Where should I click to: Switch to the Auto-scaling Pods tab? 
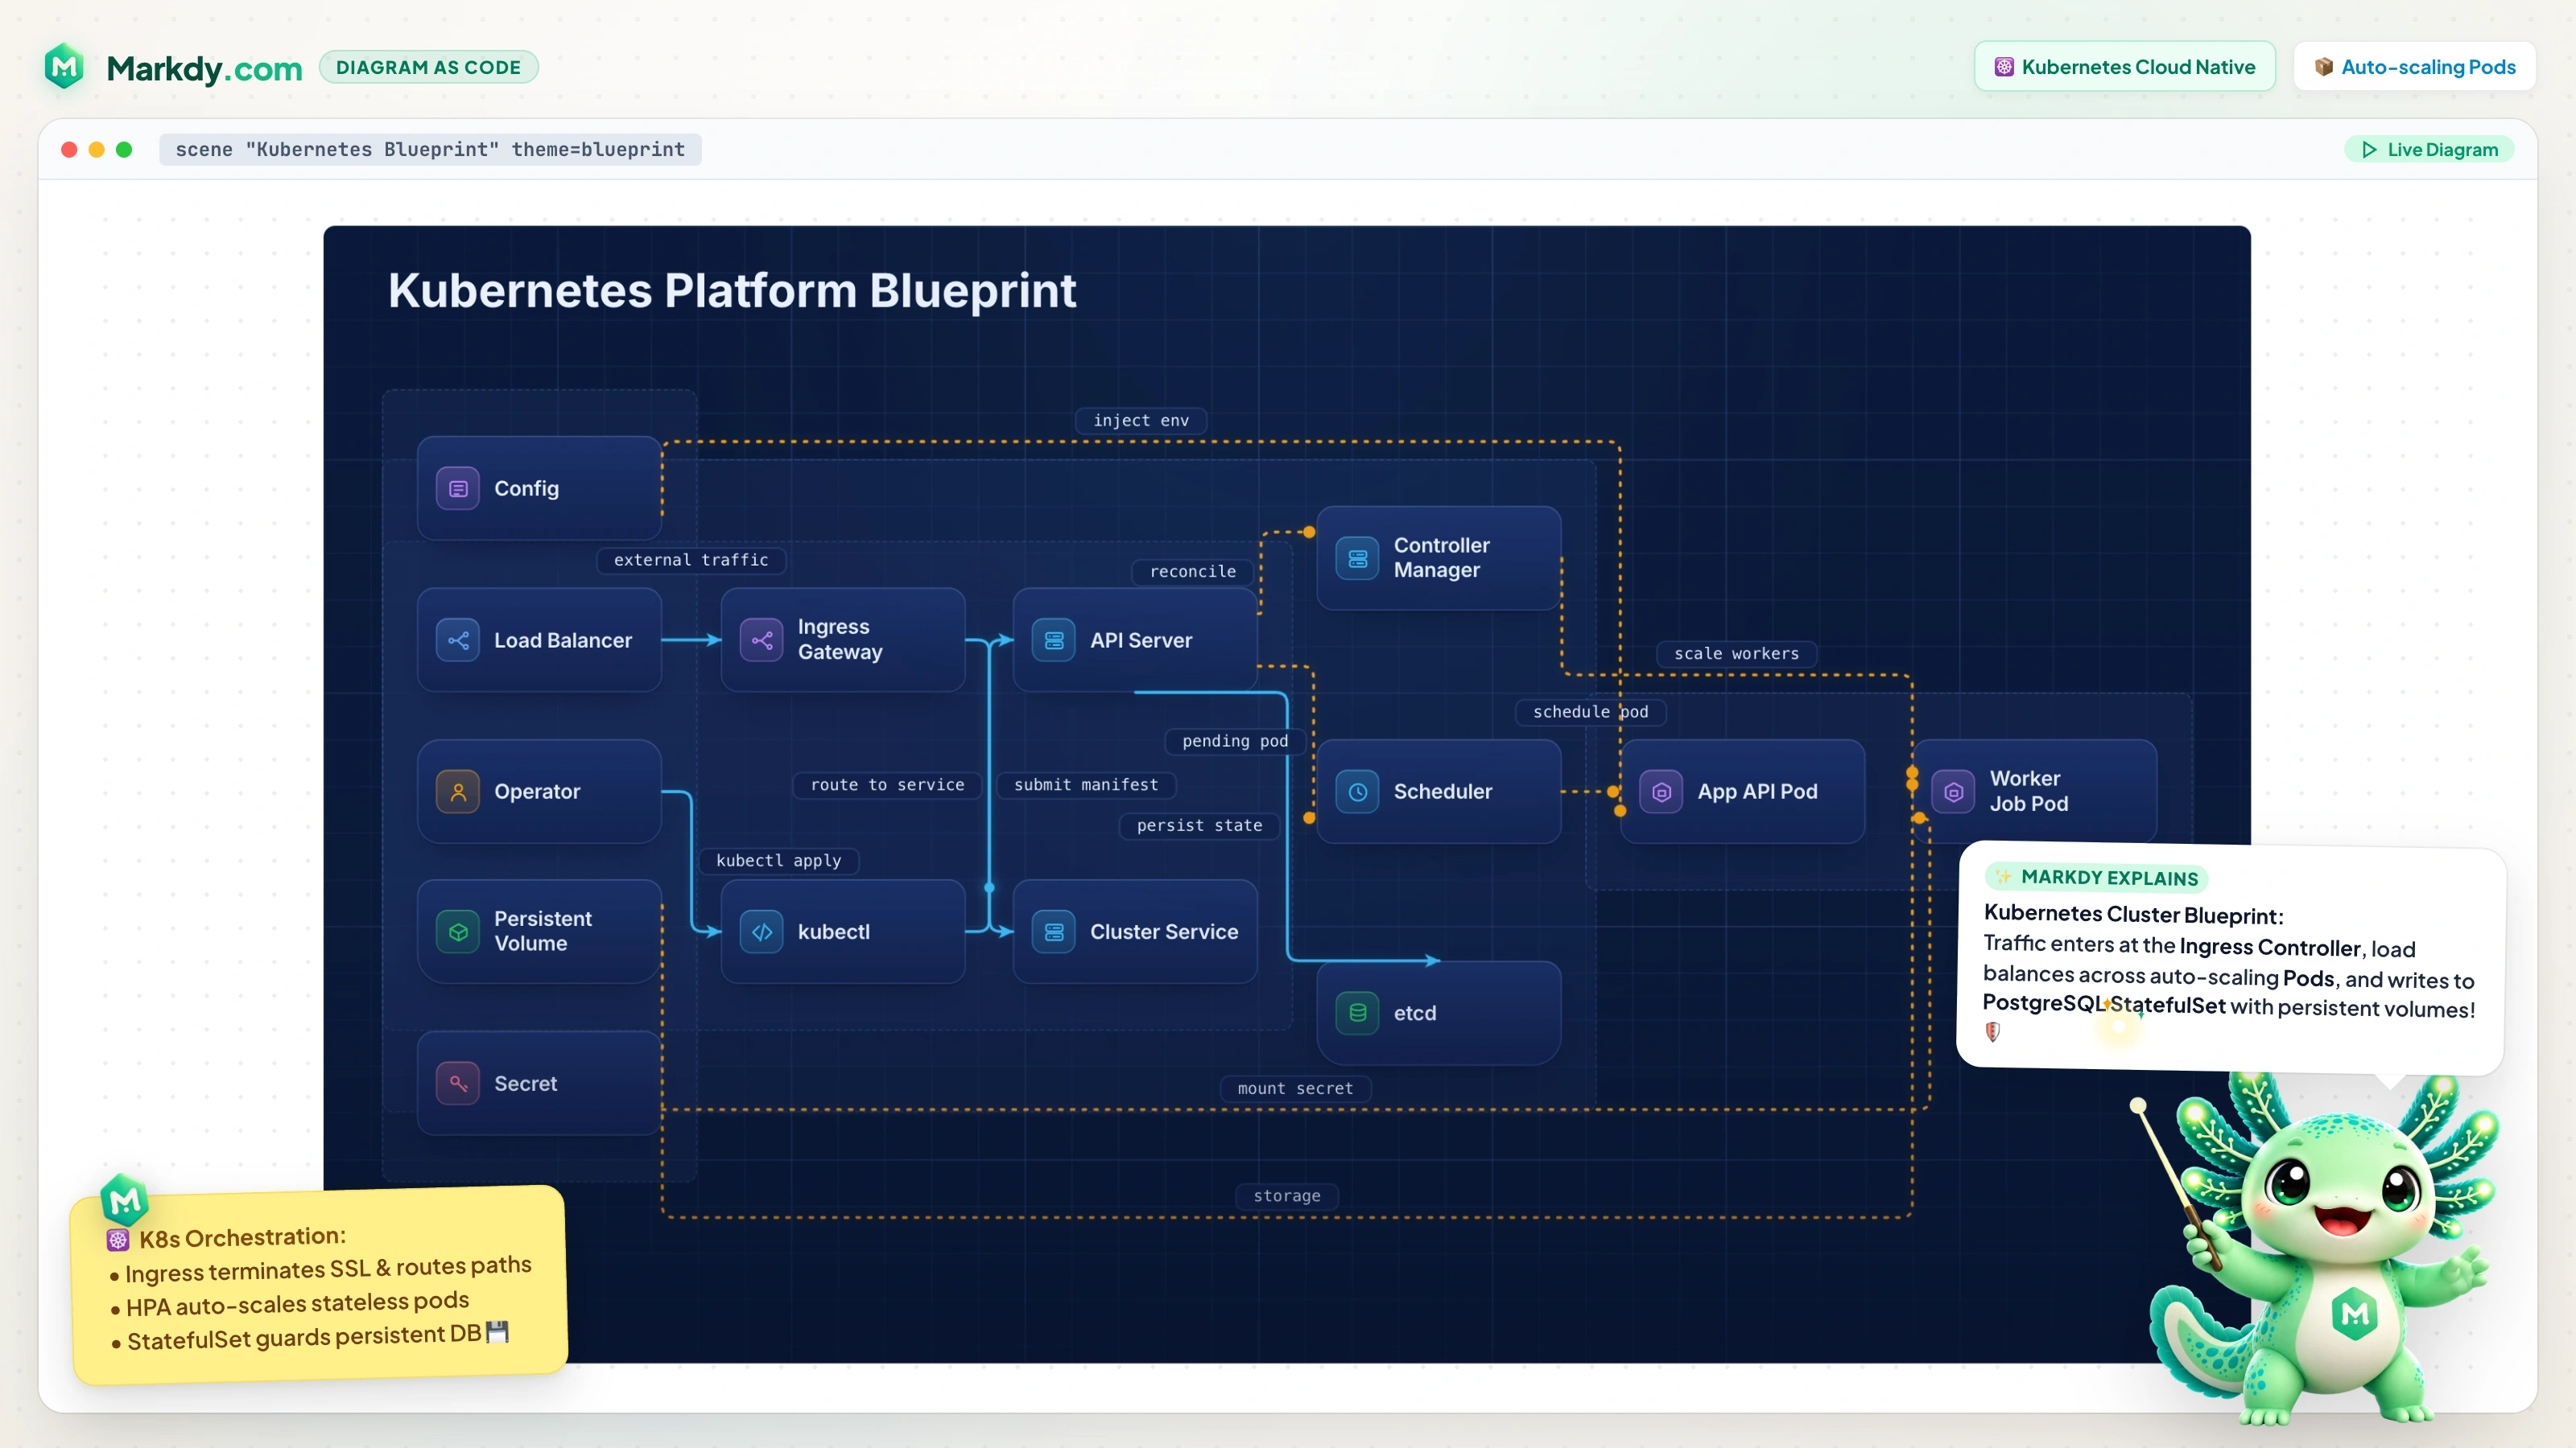click(2414, 67)
